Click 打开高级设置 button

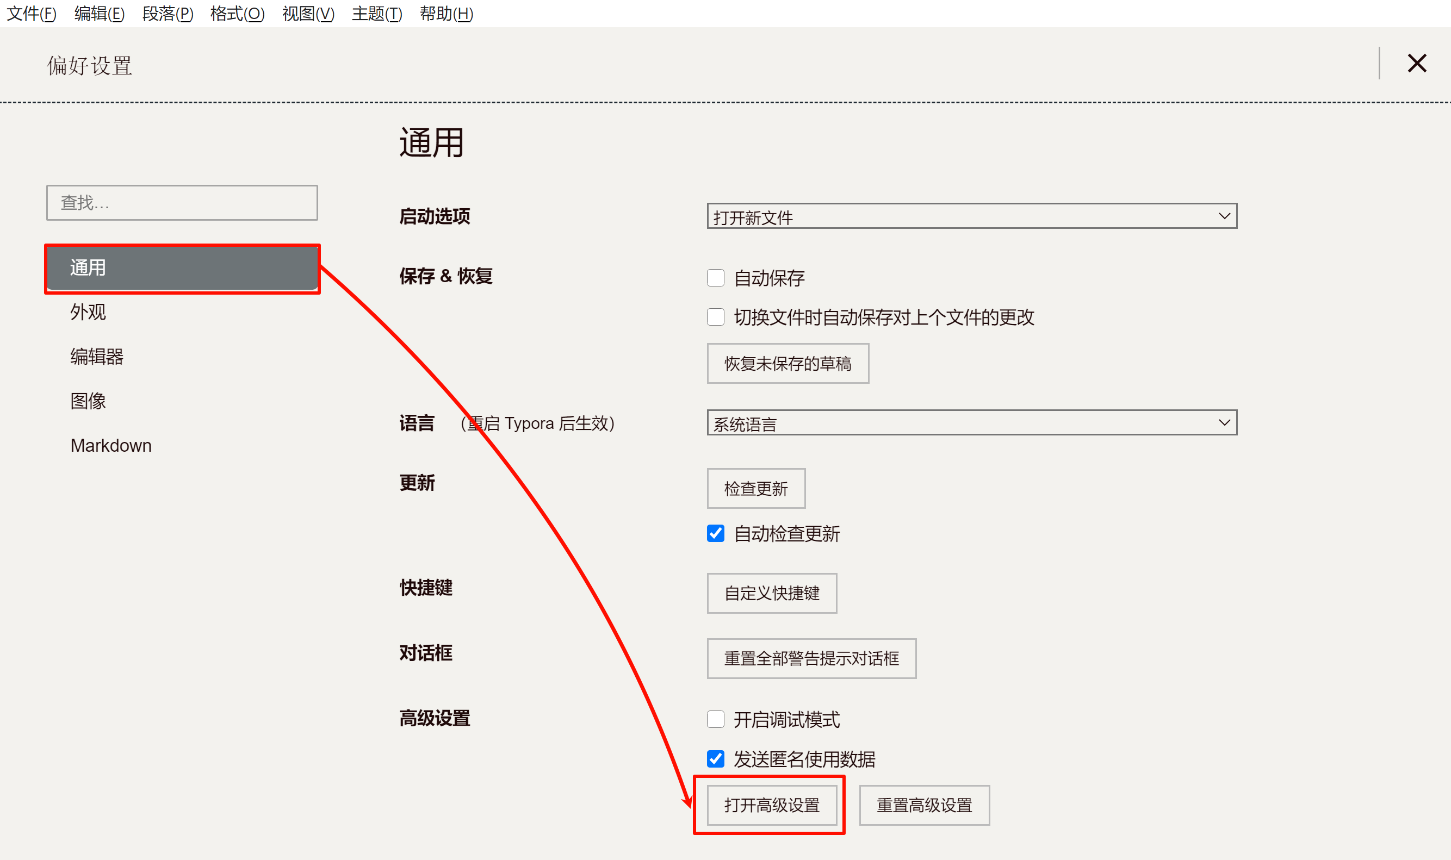coord(772,805)
